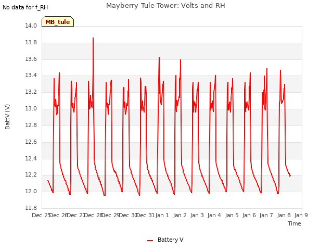Click the Jan 7 x-axis label
The width and height of the screenshot is (333, 250).
pos(266,215)
